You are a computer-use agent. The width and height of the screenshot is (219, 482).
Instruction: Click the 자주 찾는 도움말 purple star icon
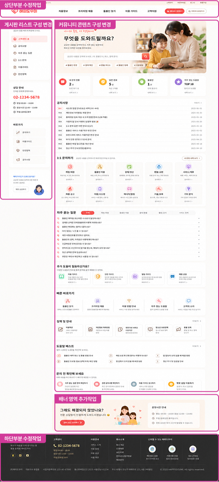pyautogui.click(x=178, y=82)
